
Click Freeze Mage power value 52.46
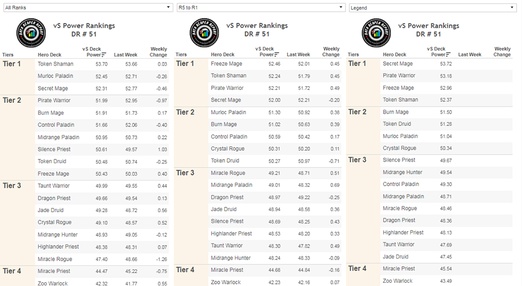[274, 64]
